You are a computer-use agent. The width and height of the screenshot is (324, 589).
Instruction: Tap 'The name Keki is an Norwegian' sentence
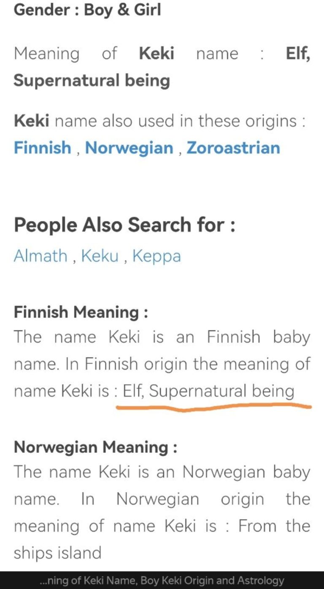tap(162, 472)
